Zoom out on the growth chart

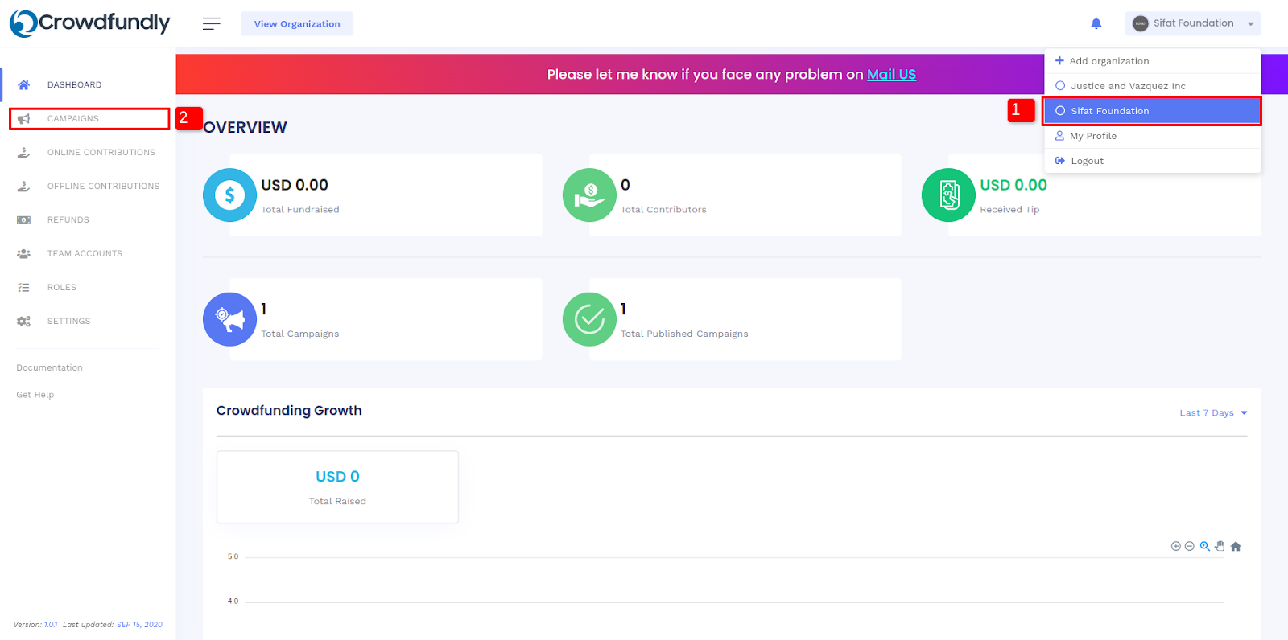click(x=1190, y=547)
